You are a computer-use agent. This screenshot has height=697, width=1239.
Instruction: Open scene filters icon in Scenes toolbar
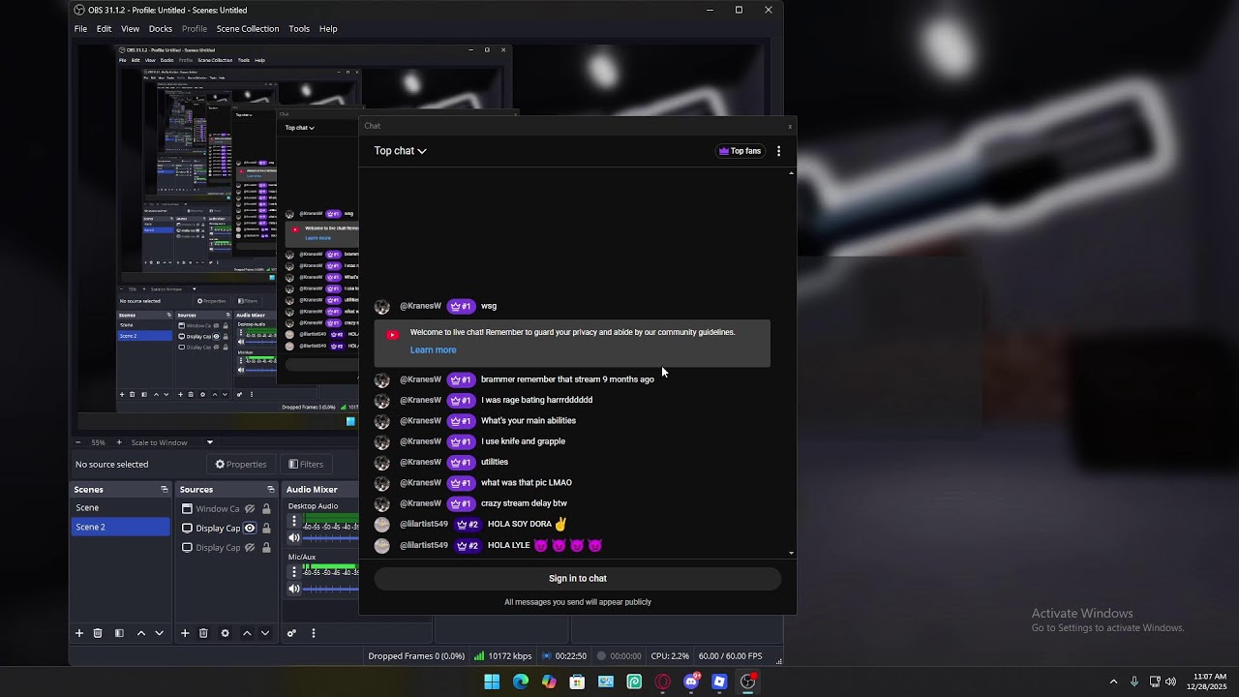point(119,633)
